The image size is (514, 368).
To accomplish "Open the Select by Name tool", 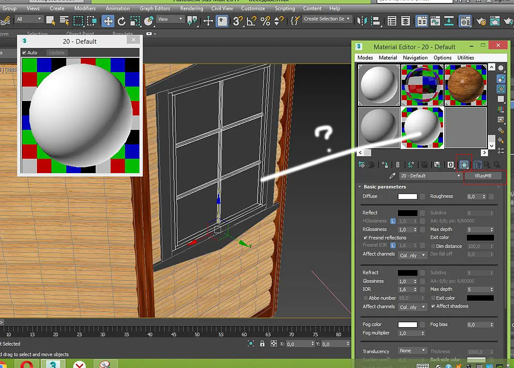I will click(x=64, y=21).
